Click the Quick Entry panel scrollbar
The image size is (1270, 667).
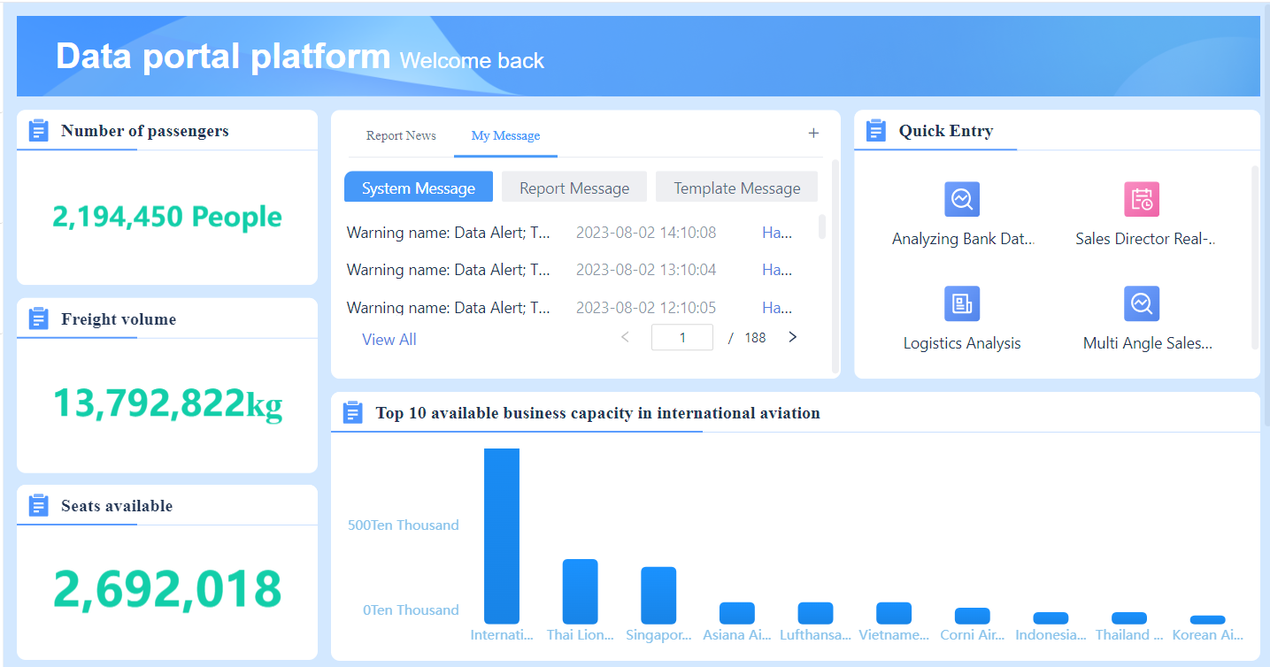(1254, 257)
